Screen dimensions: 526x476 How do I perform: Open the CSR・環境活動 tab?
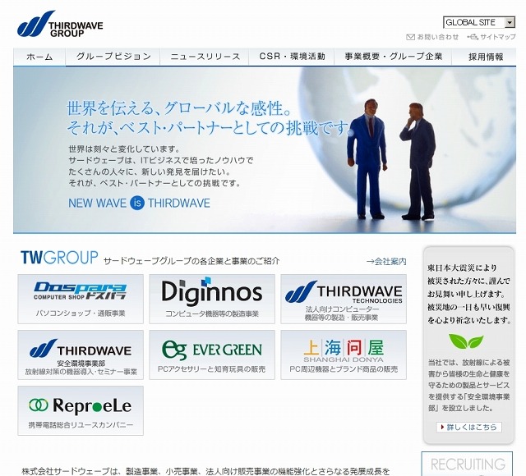tap(292, 57)
